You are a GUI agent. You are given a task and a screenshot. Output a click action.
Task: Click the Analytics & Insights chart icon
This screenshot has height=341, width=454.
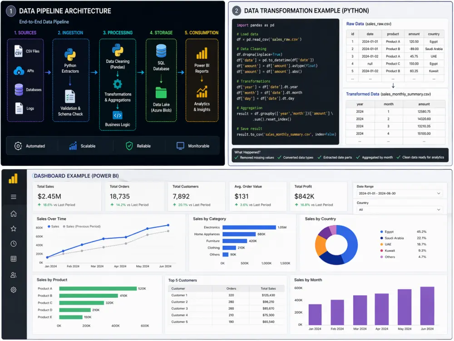pyautogui.click(x=202, y=92)
